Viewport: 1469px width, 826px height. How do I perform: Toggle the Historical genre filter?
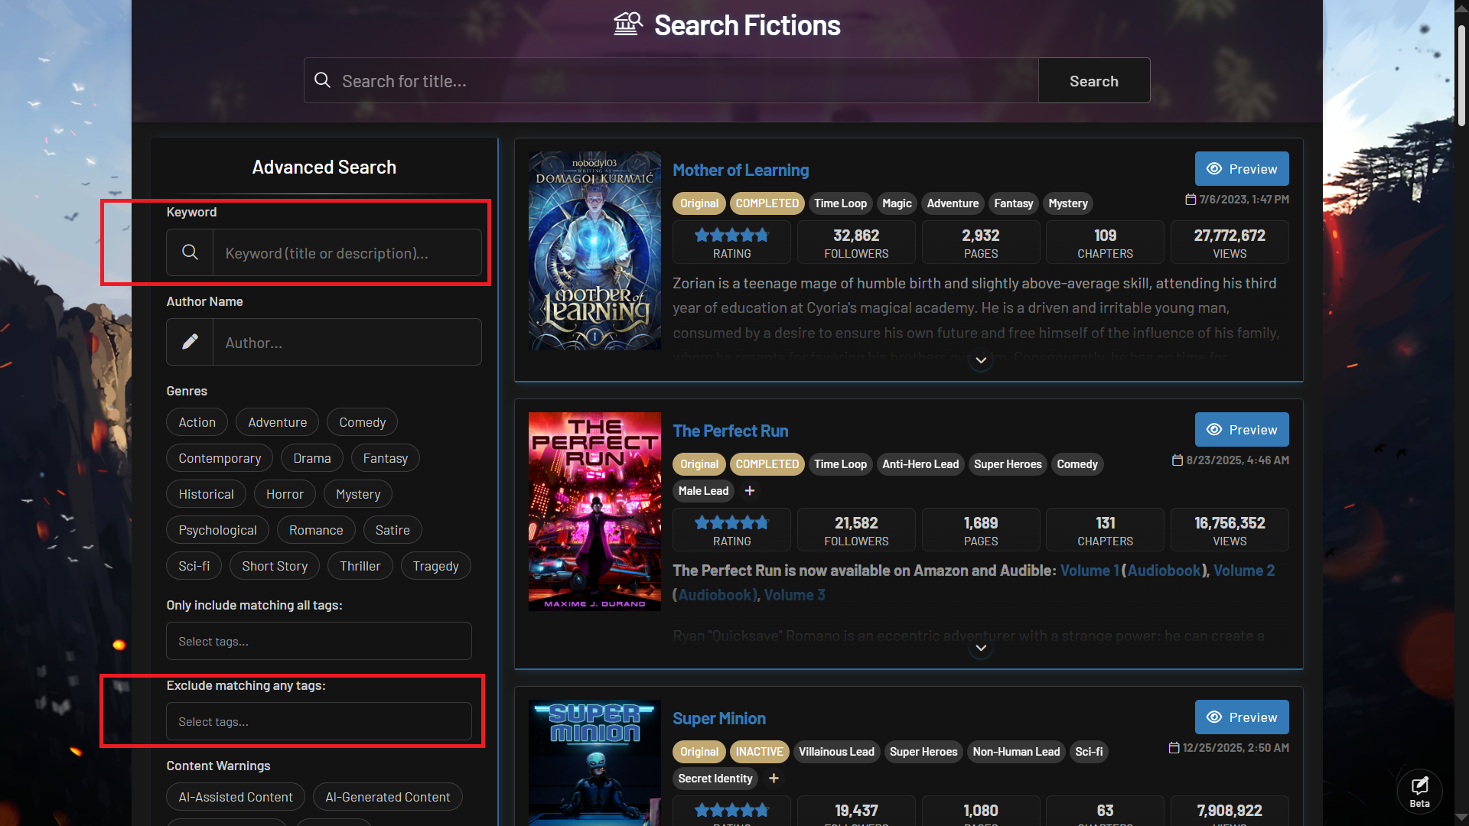coord(207,494)
